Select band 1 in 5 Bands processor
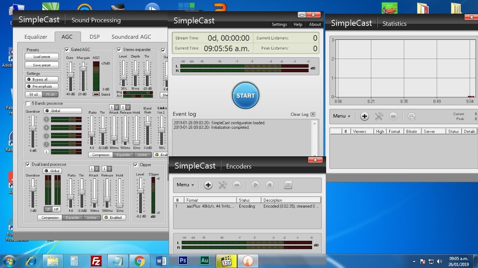This screenshot has width=478, height=268. [46, 151]
